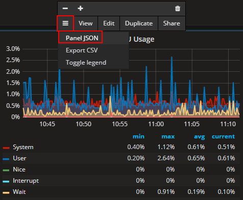Click the Usage panel title text

click(144, 39)
